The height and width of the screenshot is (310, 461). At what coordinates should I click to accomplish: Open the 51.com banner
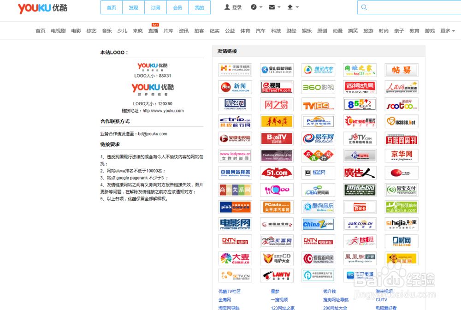(277, 173)
